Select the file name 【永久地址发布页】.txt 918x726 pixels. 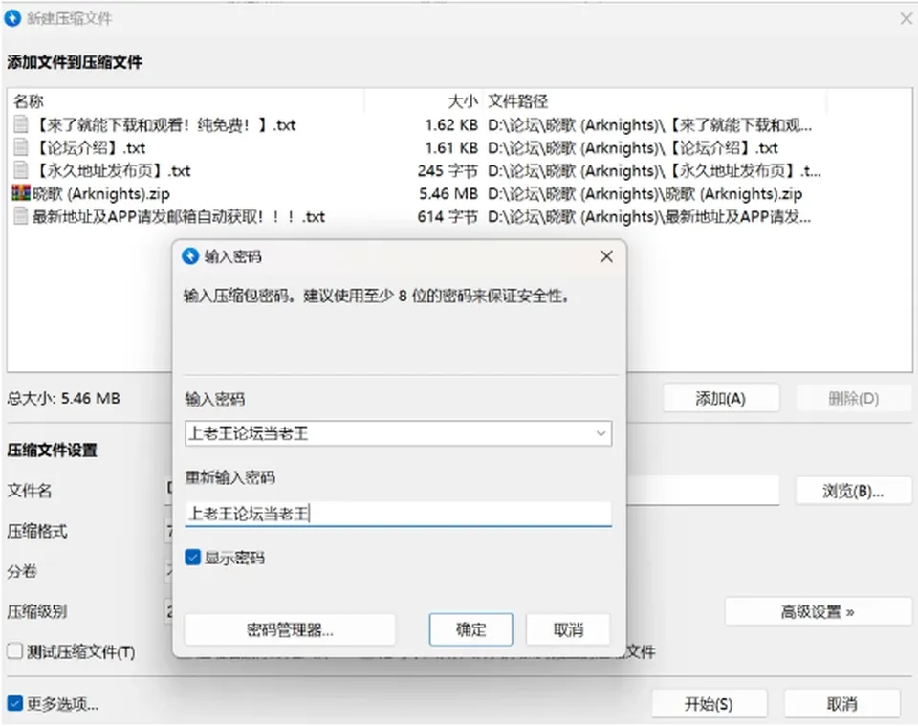coord(112,170)
